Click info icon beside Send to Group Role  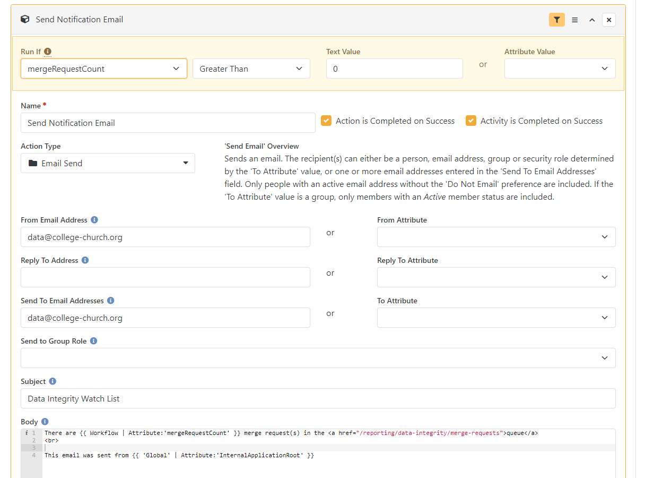point(93,341)
